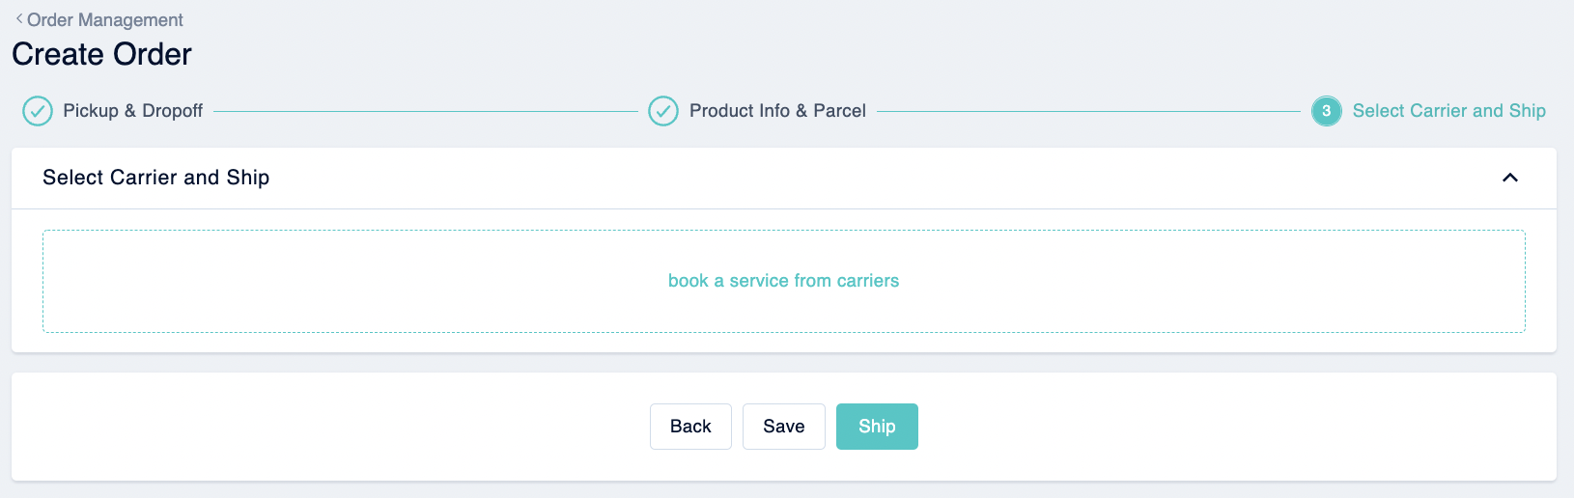Screen dimensions: 1574x498
Task: Ship the order using Ship button
Action: pyautogui.click(x=877, y=427)
